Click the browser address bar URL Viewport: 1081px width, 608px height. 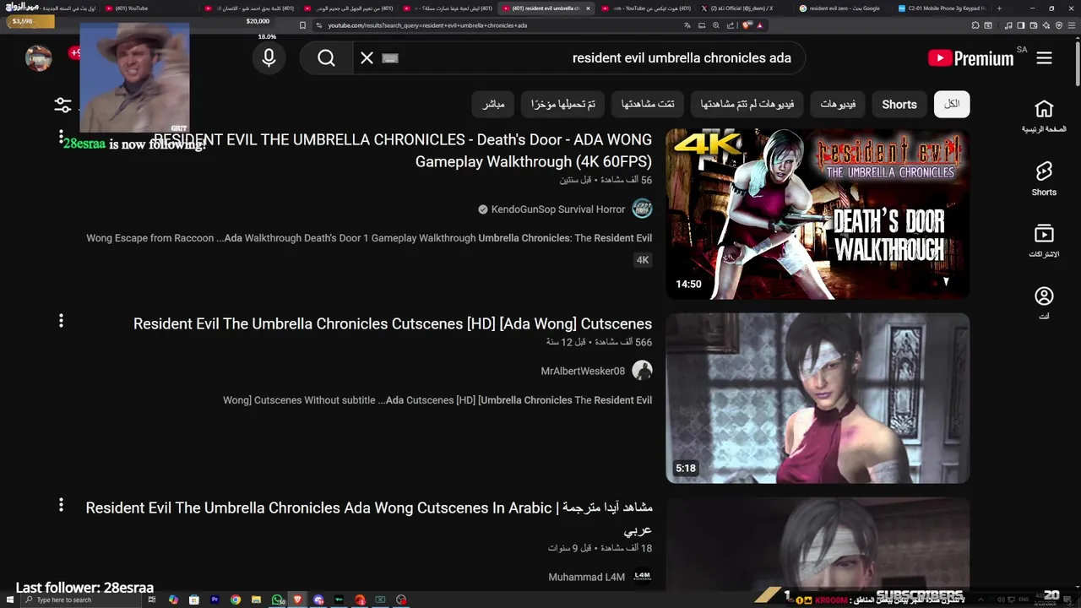427,25
